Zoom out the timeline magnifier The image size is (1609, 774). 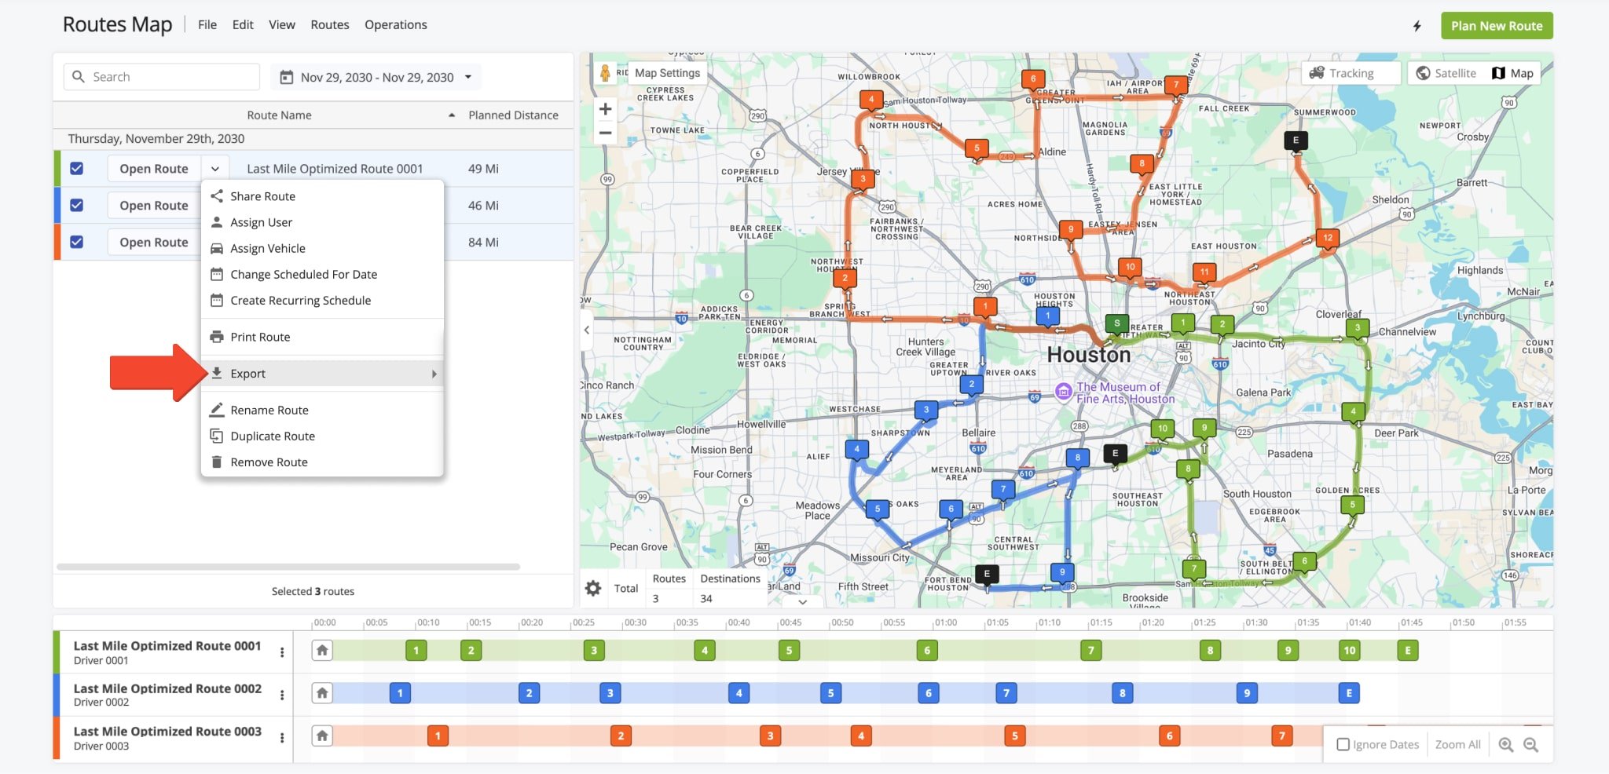click(1531, 745)
